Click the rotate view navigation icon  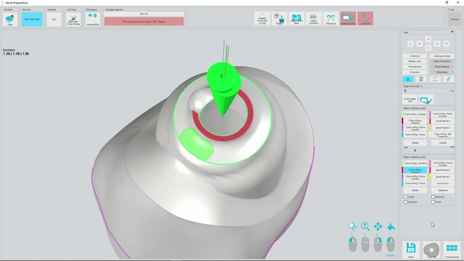(x=353, y=227)
